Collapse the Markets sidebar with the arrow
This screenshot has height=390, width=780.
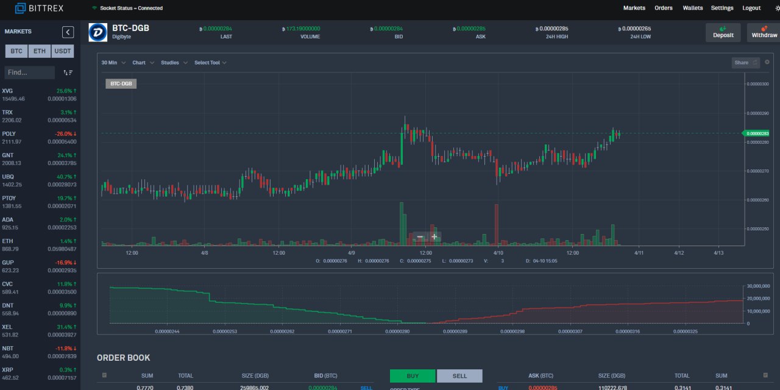(68, 32)
